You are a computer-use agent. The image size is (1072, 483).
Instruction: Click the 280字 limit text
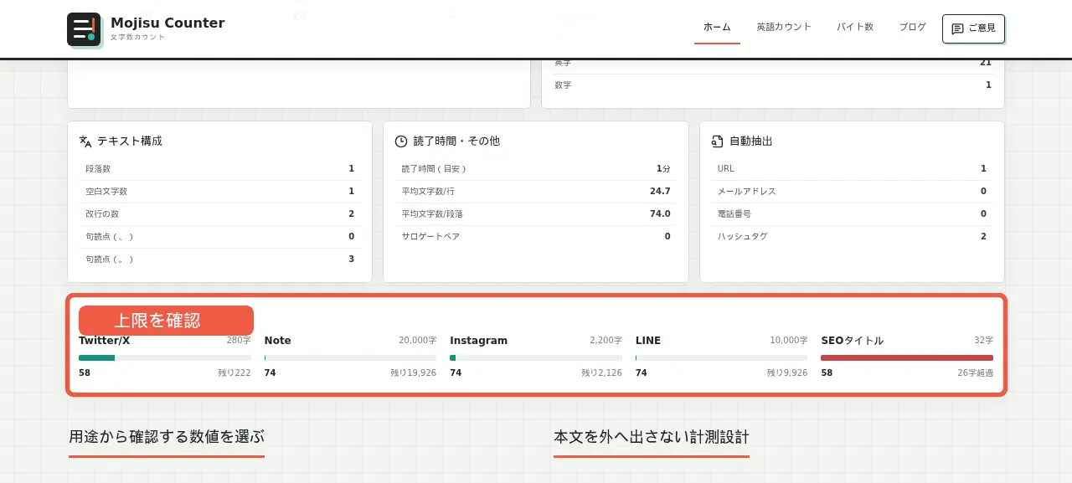point(239,341)
